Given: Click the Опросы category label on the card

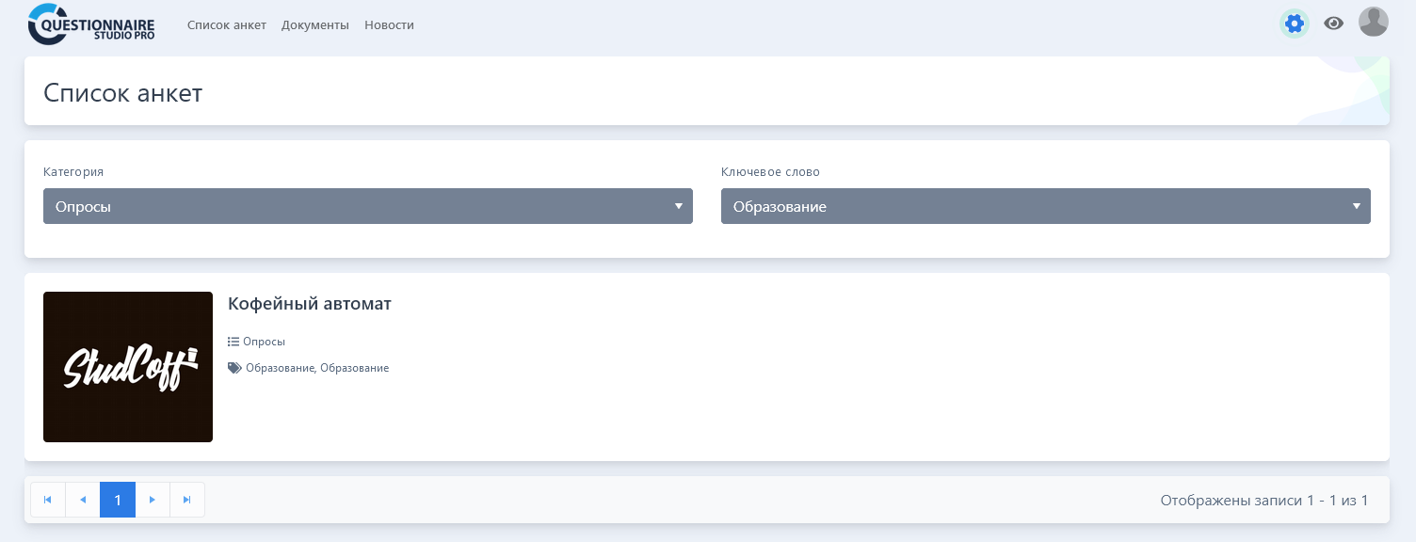Looking at the screenshot, I should tap(264, 342).
